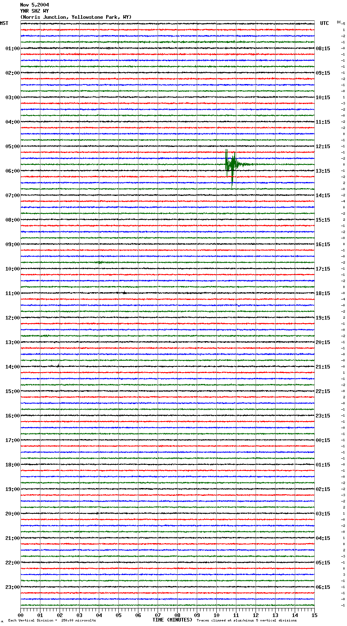The height and width of the screenshot is (626, 347).
Task: Click the 15:15 UTC time label
Action: tap(323, 220)
